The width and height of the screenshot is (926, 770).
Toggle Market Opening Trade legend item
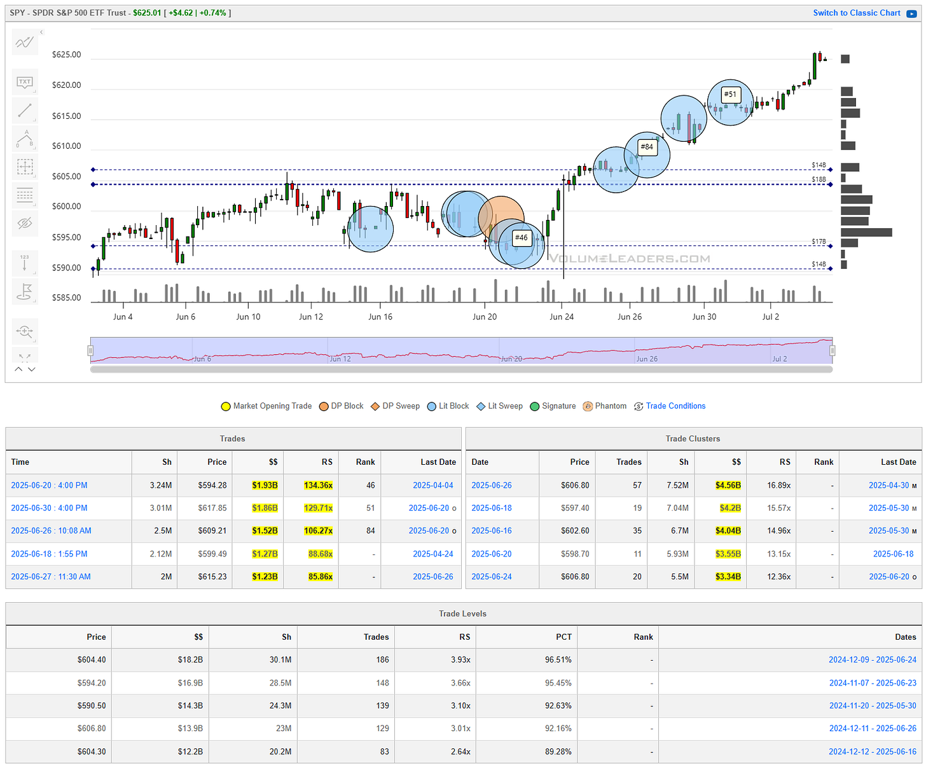point(266,406)
